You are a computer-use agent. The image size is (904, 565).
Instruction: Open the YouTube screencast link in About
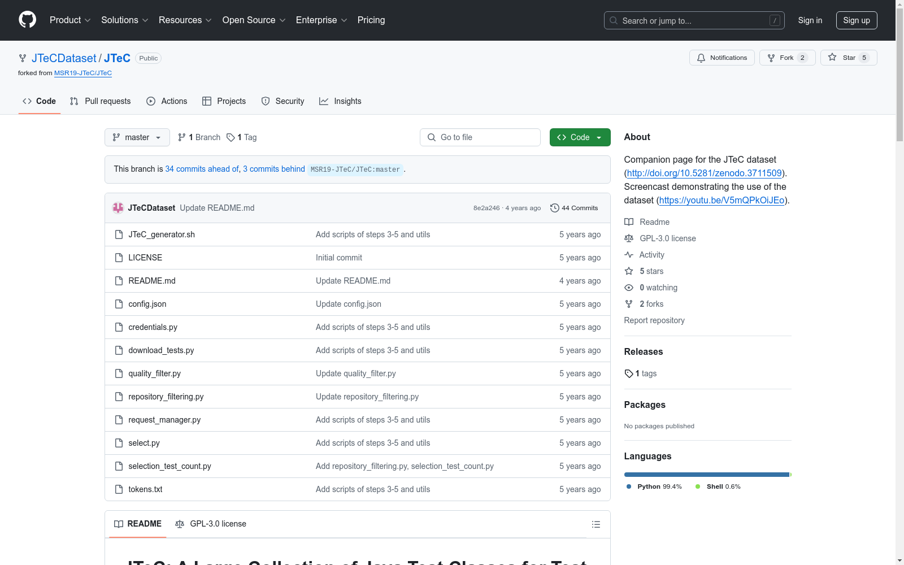(722, 200)
